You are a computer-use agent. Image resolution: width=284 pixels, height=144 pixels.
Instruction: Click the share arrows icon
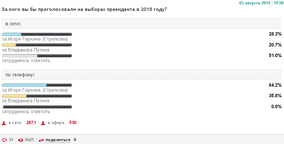[41, 140]
